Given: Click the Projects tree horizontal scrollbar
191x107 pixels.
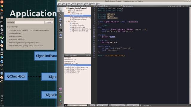Looking at the screenshot, I should click(x=77, y=53).
